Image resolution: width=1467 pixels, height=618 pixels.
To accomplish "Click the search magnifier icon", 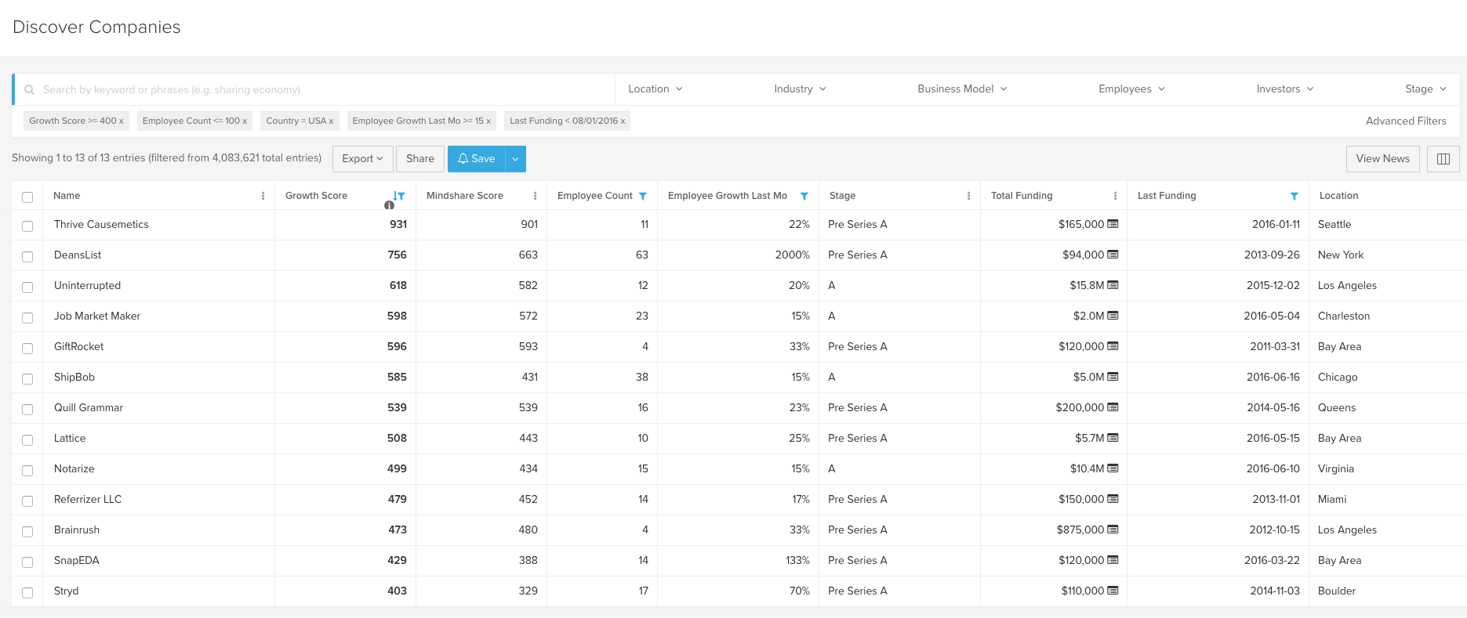I will 29,90.
